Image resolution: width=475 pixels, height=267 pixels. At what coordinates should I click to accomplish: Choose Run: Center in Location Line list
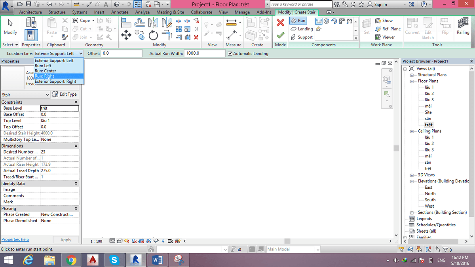(59, 71)
